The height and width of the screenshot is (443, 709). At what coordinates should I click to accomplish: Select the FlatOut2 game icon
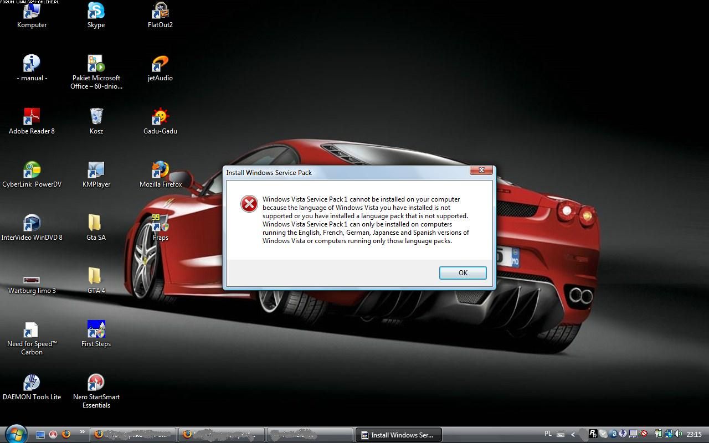(x=160, y=11)
